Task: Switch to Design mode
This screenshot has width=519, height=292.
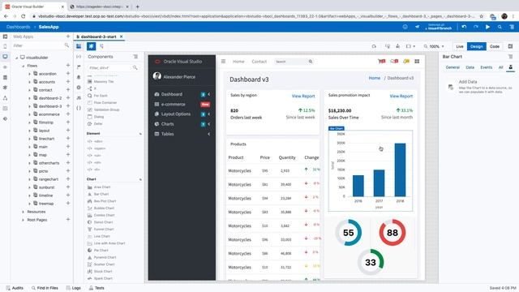Action: pos(476,46)
